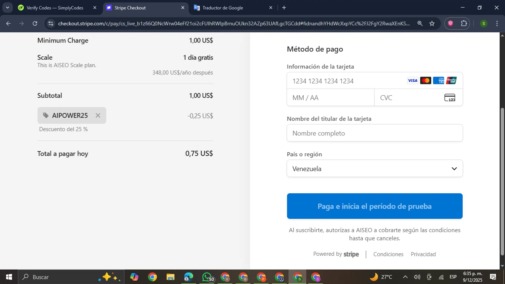Close the Traductor de Google tab

click(x=271, y=8)
